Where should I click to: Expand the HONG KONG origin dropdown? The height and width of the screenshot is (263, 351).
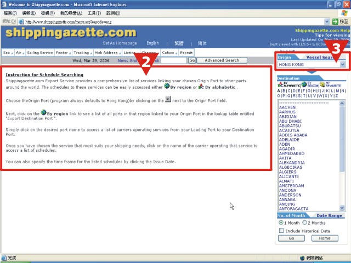tap(342, 65)
